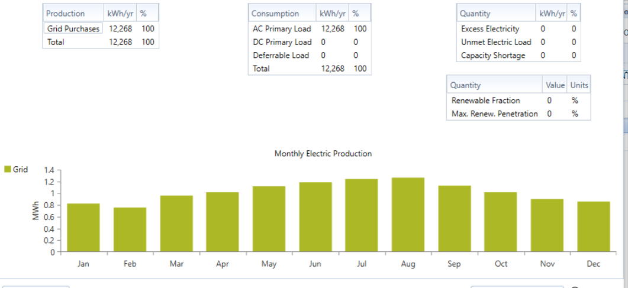Click the kWh/yr header in Consumption table
The width and height of the screenshot is (628, 288).
click(x=333, y=13)
